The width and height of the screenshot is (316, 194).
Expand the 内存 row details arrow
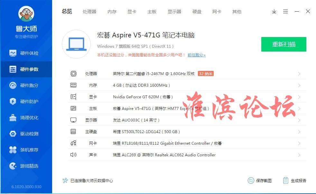(299, 85)
